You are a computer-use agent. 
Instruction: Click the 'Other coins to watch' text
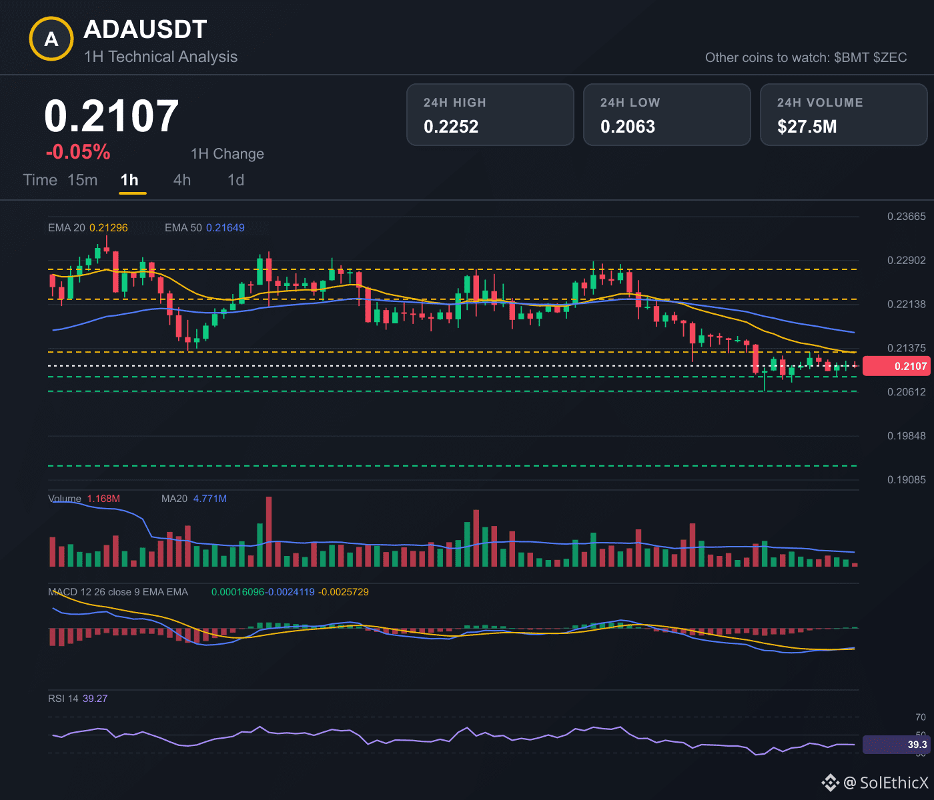[x=806, y=57]
